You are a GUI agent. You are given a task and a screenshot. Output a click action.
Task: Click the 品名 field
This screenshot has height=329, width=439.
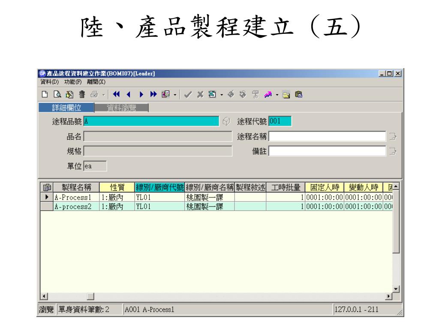(158, 136)
